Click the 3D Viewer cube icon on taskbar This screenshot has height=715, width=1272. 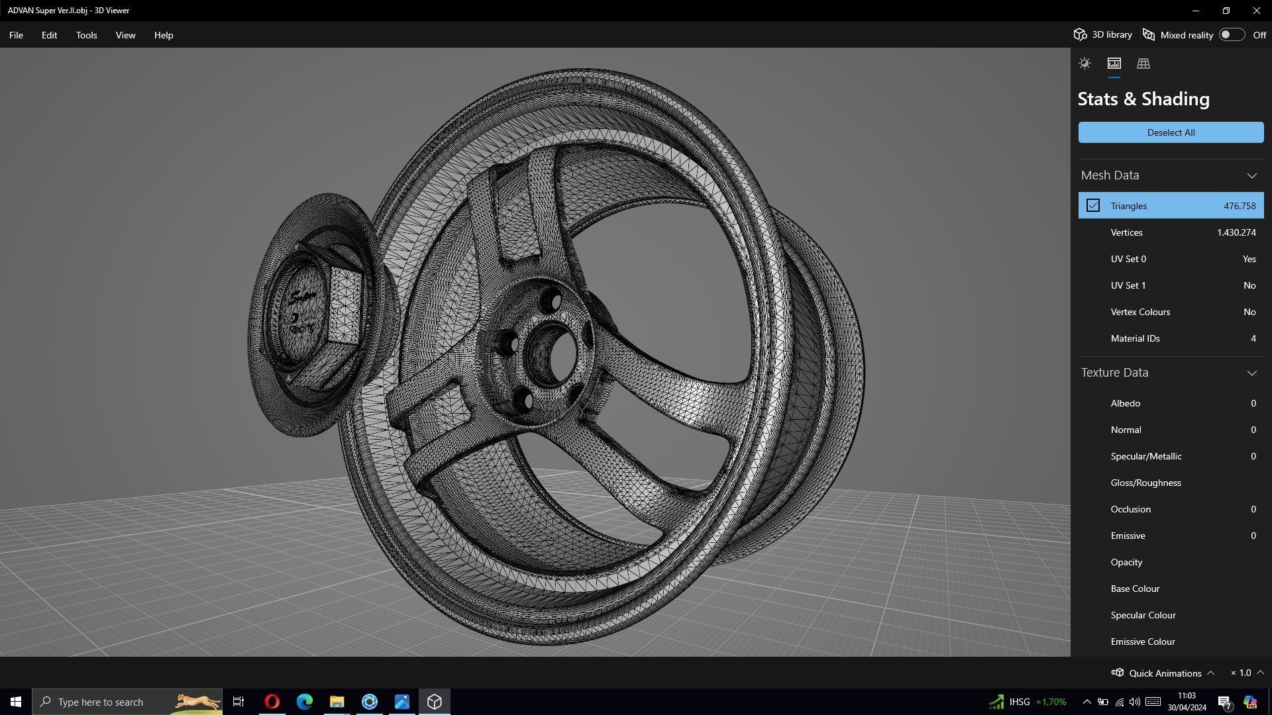pyautogui.click(x=434, y=702)
